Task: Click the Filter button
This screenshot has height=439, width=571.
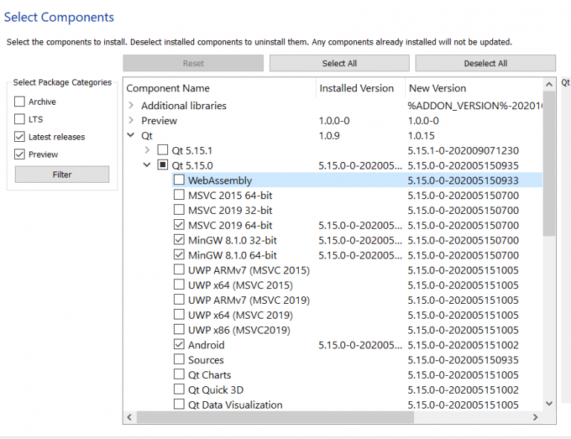Action: pyautogui.click(x=62, y=175)
